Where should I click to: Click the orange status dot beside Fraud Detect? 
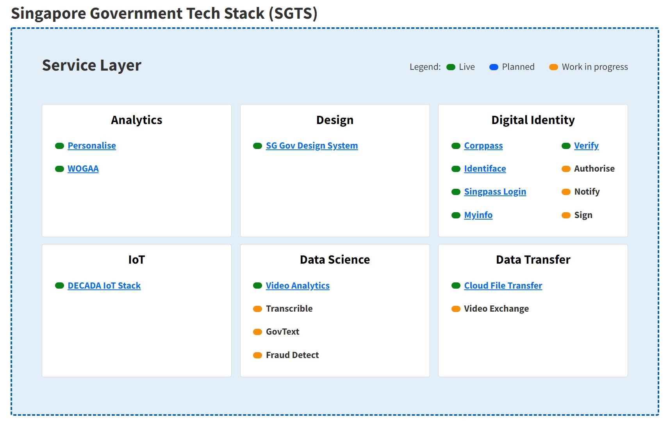point(257,355)
